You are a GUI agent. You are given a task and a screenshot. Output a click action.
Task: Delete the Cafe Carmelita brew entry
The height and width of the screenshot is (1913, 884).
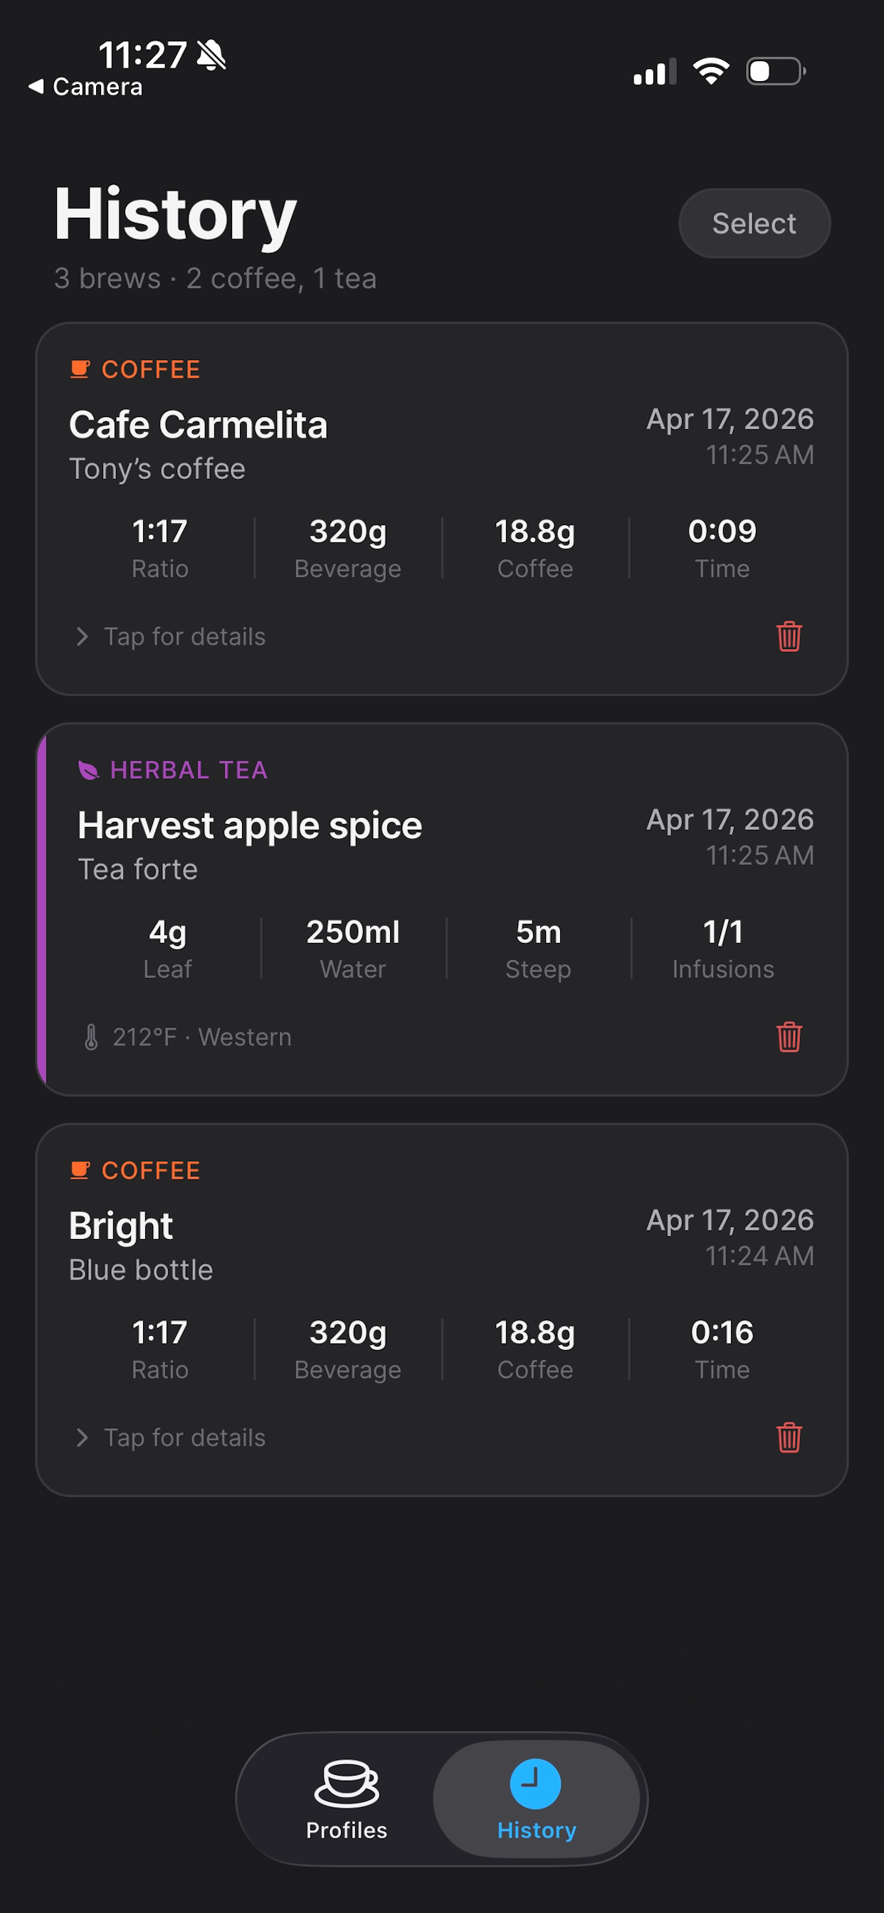click(x=789, y=636)
